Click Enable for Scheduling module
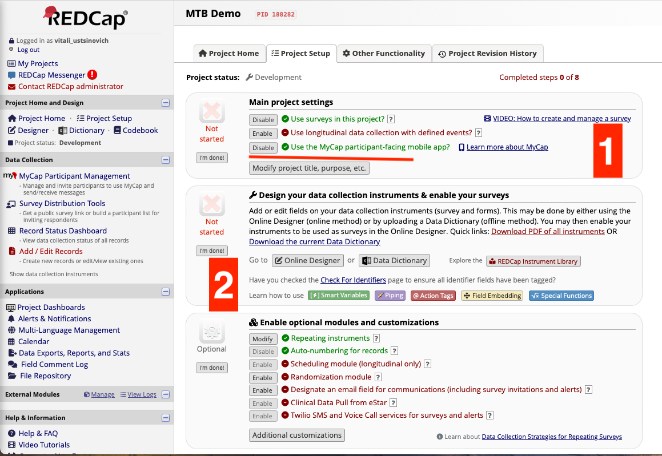 (263, 365)
